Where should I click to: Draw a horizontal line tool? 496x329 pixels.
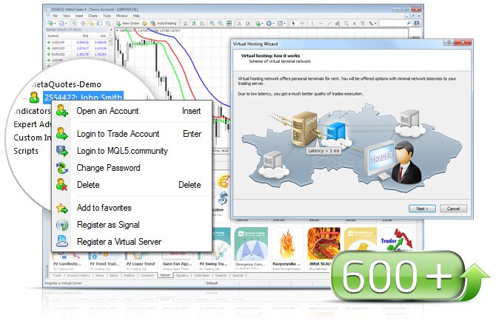pos(321,24)
